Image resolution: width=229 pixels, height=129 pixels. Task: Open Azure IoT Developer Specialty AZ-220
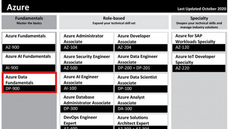pyautogui.click(x=199, y=62)
